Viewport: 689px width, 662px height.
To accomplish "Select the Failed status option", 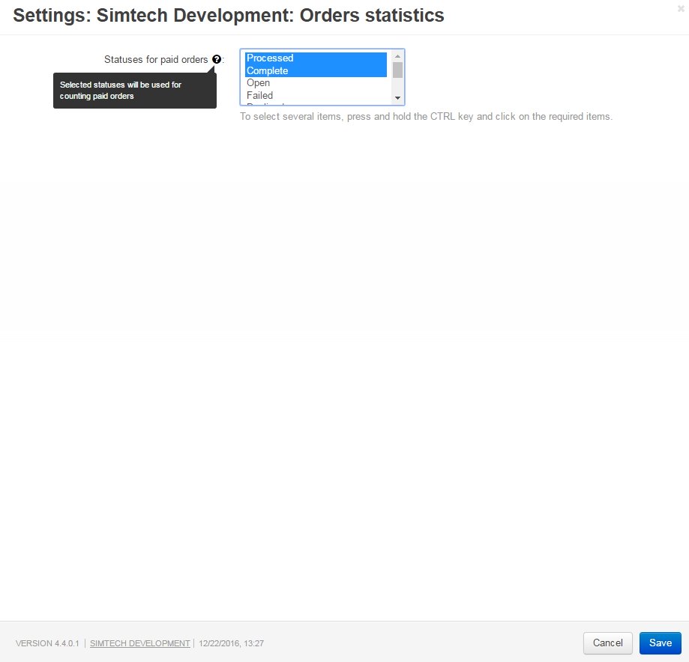I will point(316,95).
